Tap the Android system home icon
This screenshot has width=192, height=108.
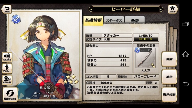(186, 54)
